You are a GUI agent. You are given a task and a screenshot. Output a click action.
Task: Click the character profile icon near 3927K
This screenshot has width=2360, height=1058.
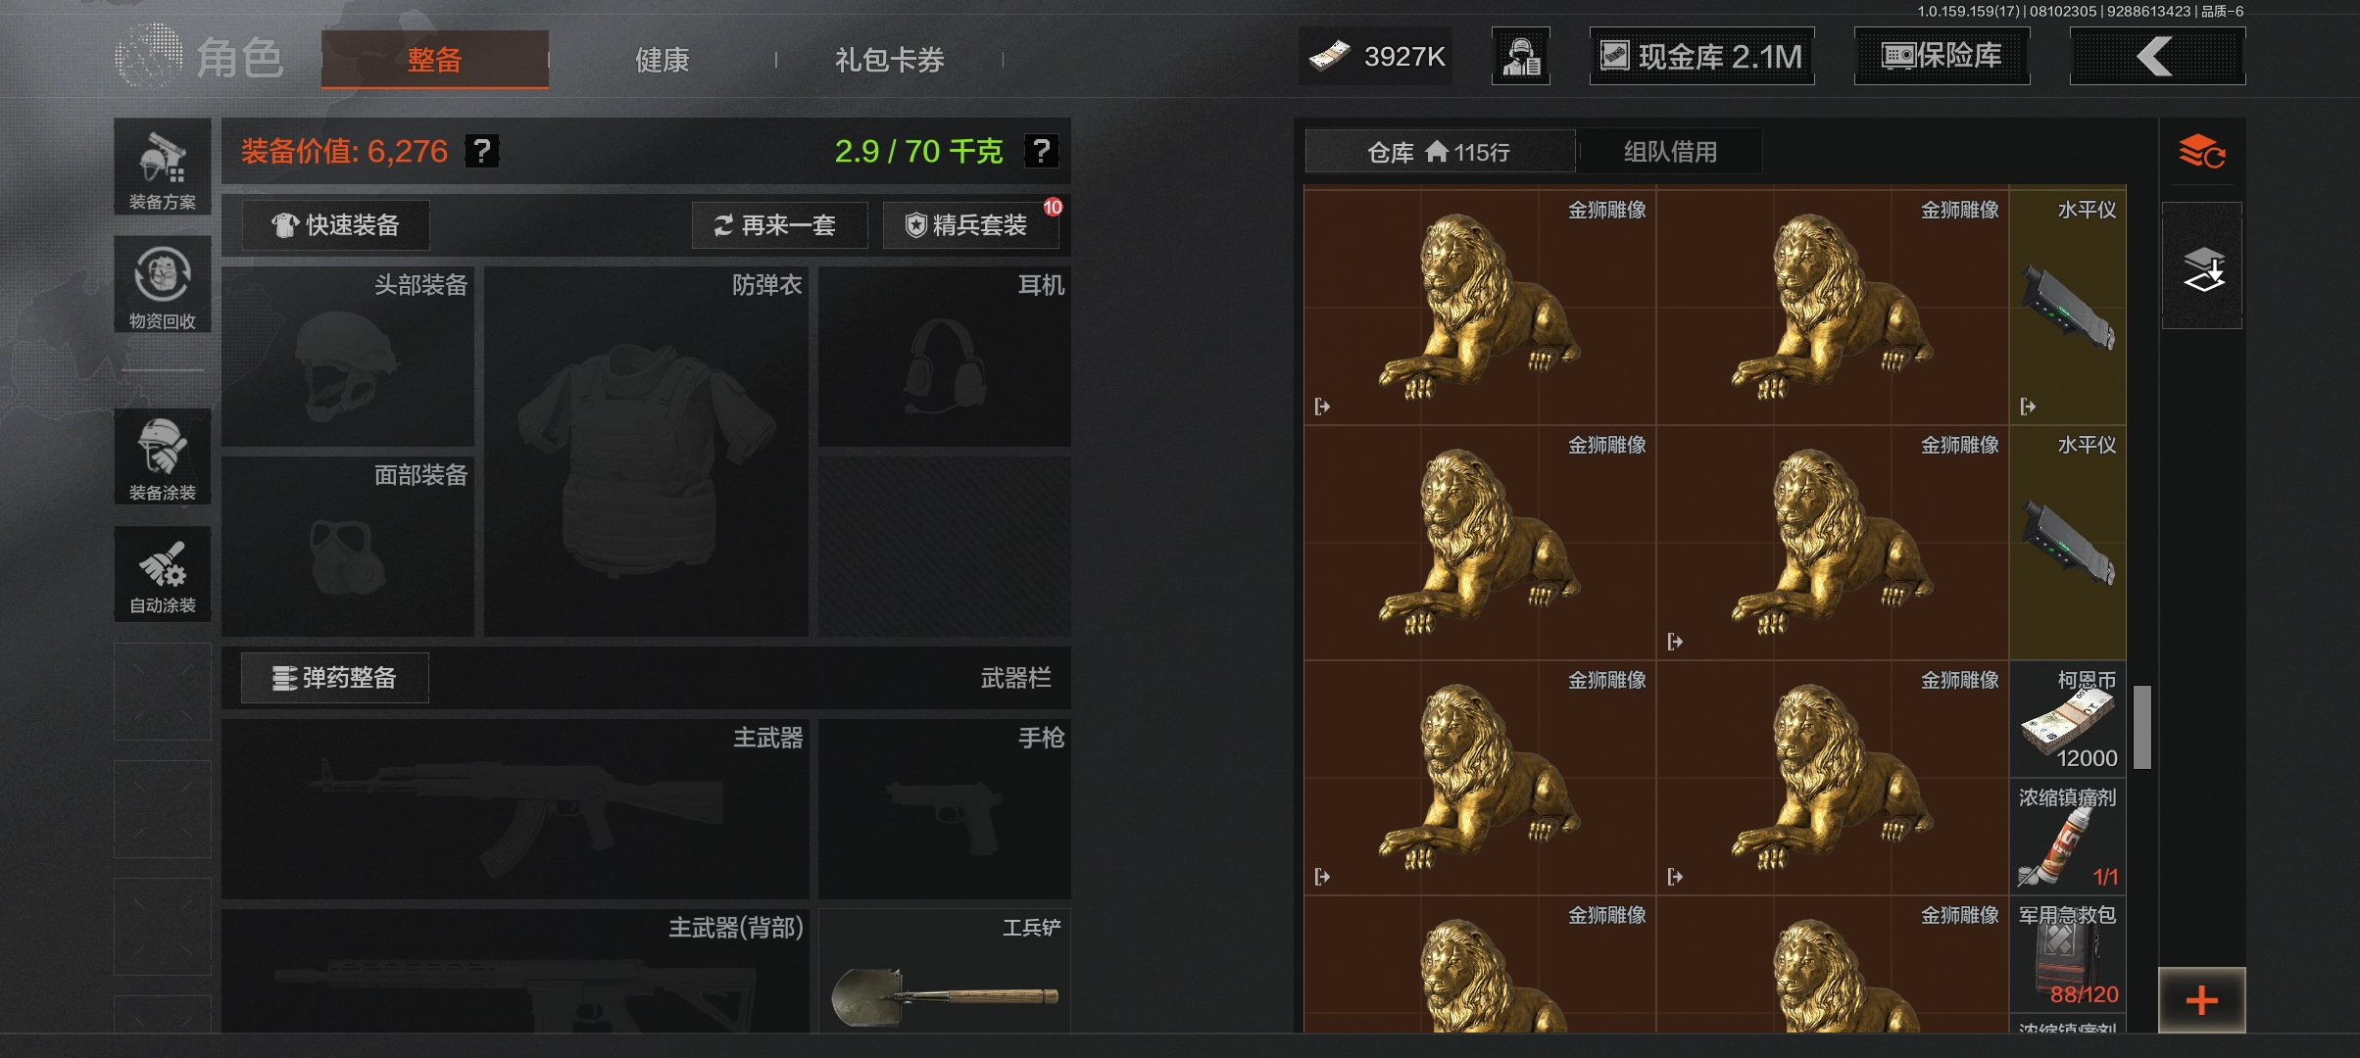pos(1521,57)
